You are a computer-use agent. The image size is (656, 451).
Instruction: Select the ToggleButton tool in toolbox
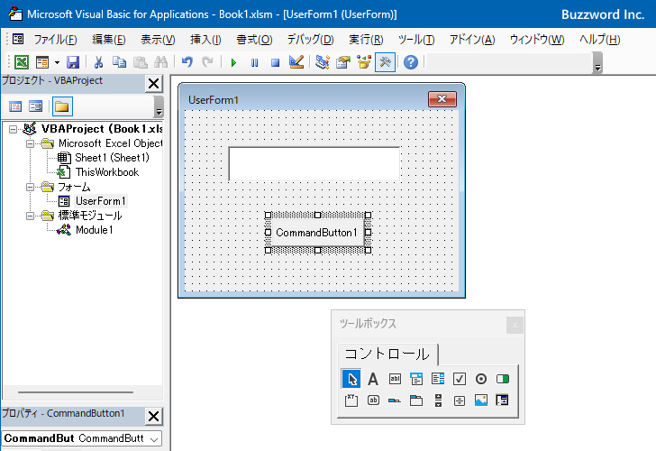click(503, 379)
